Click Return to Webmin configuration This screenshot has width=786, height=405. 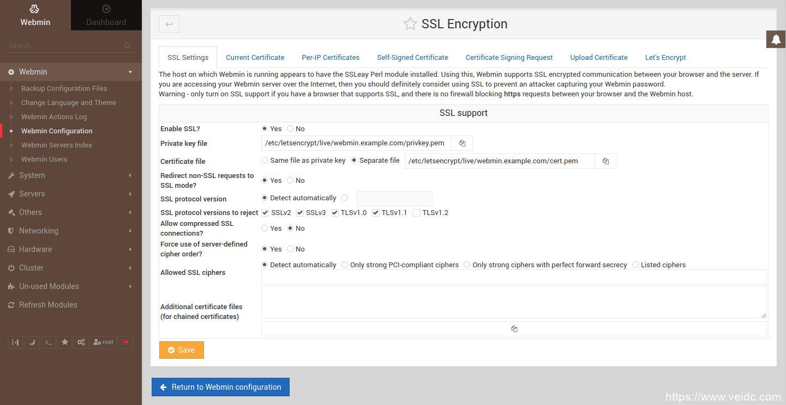click(x=220, y=387)
